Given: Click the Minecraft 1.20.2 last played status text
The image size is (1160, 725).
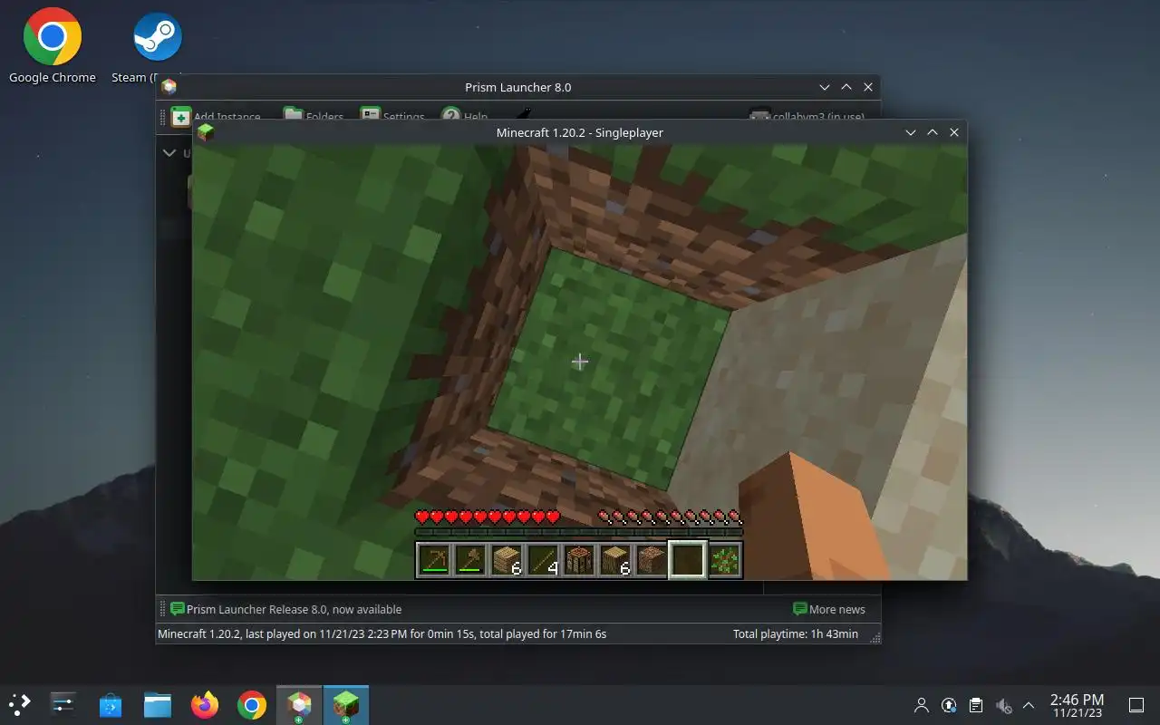Looking at the screenshot, I should tap(382, 633).
